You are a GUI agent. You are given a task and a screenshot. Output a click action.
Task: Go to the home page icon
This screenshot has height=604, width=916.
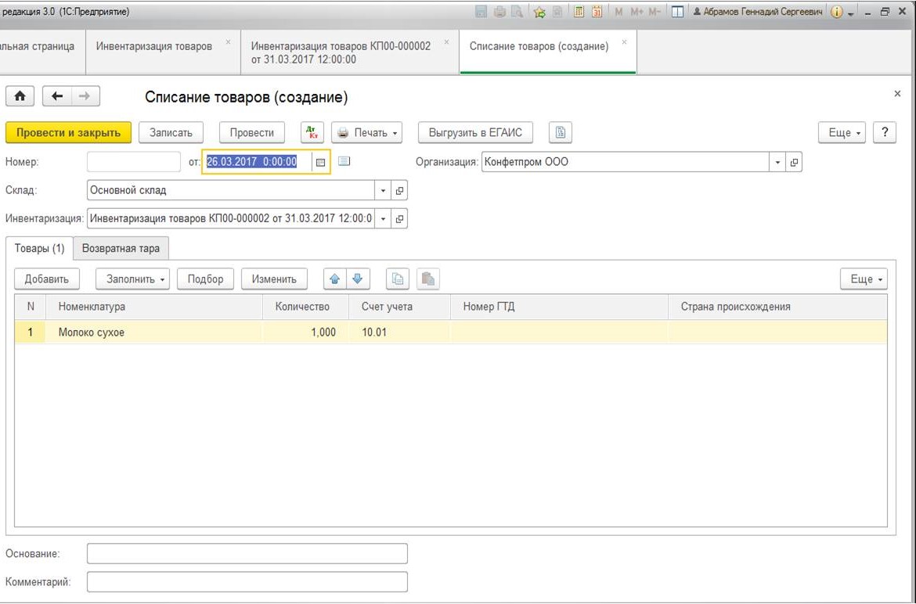click(20, 96)
